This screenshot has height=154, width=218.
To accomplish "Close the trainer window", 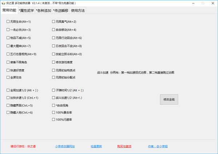I will click(x=213, y=3).
